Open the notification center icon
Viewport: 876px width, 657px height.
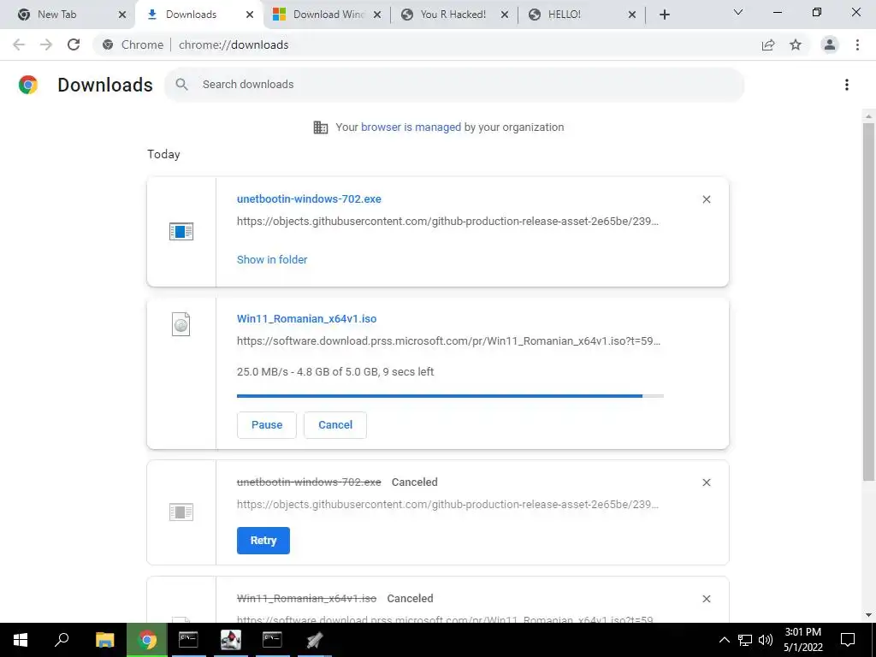point(848,640)
